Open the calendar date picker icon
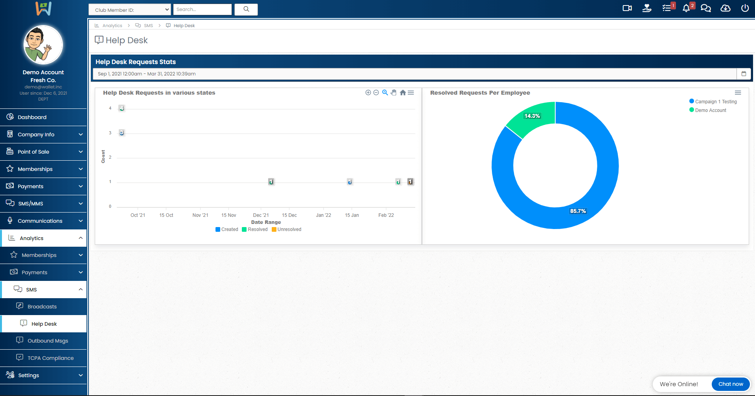 point(744,74)
